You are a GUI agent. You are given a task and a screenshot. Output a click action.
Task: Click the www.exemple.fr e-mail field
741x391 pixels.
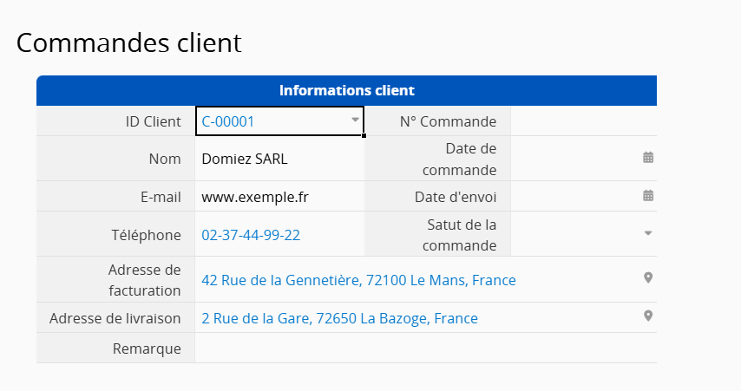(255, 197)
